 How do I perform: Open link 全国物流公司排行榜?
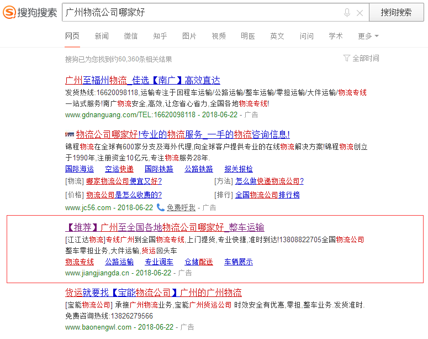(x=267, y=195)
